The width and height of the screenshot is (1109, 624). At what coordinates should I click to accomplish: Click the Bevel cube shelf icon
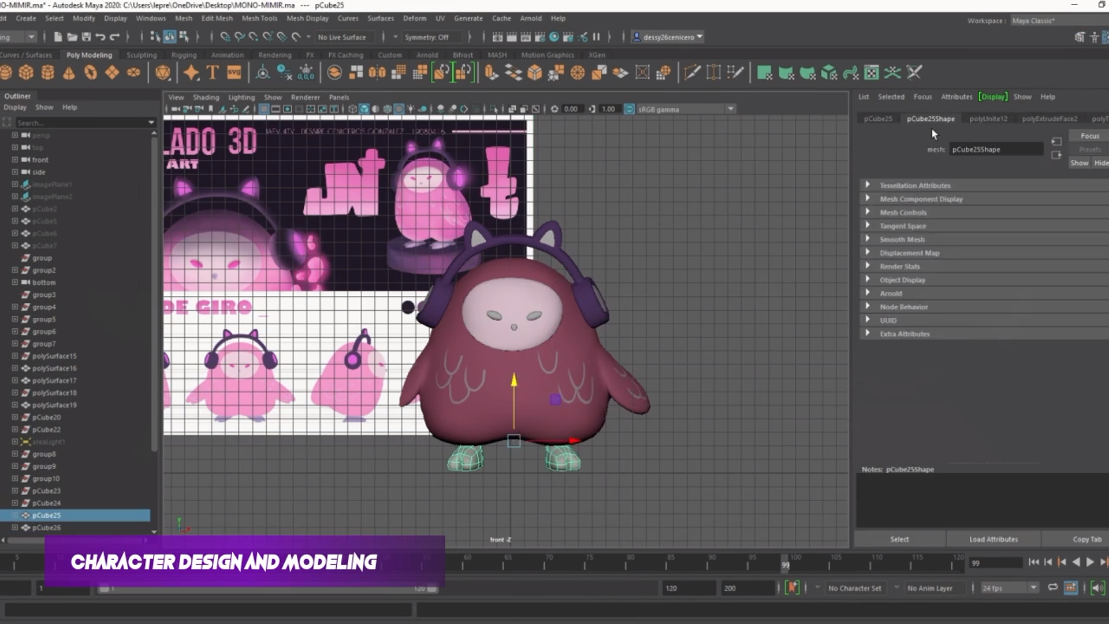[535, 73]
